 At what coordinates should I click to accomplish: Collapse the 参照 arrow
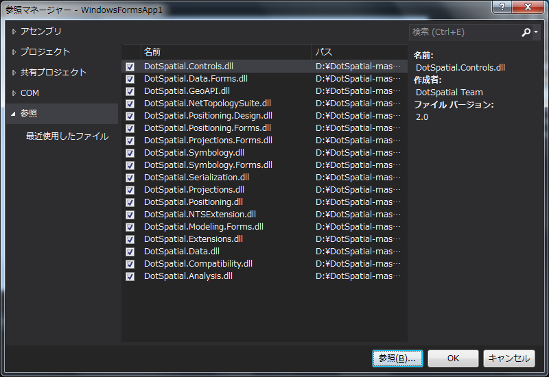(x=13, y=114)
